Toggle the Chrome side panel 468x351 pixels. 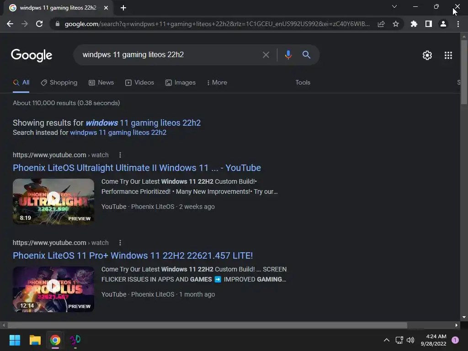429,24
